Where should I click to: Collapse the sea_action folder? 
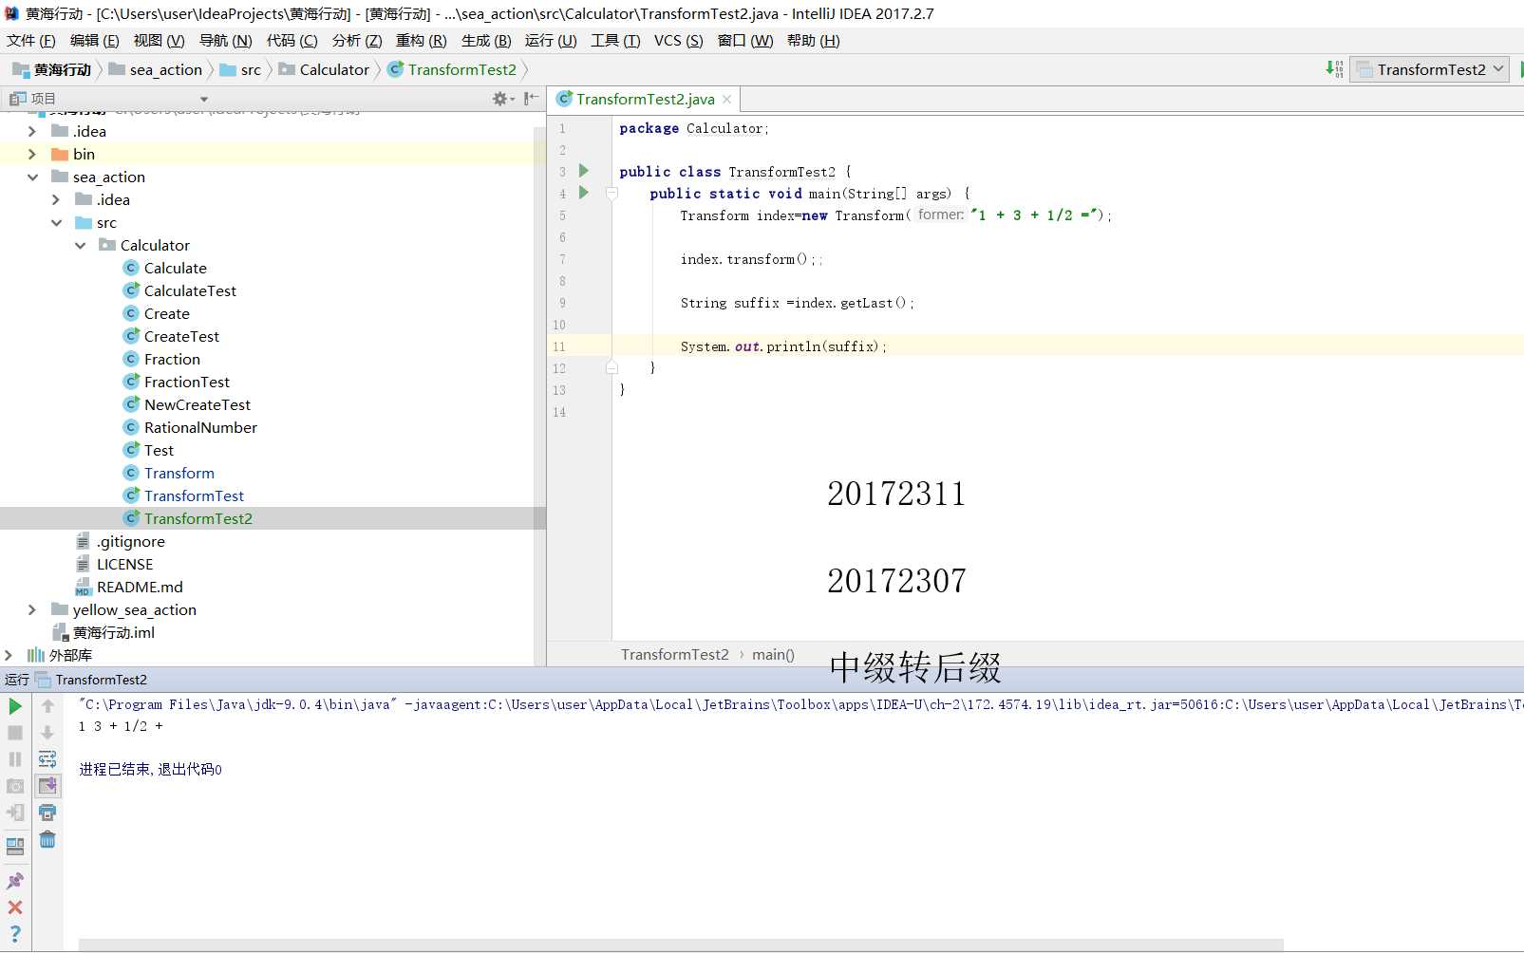click(32, 177)
